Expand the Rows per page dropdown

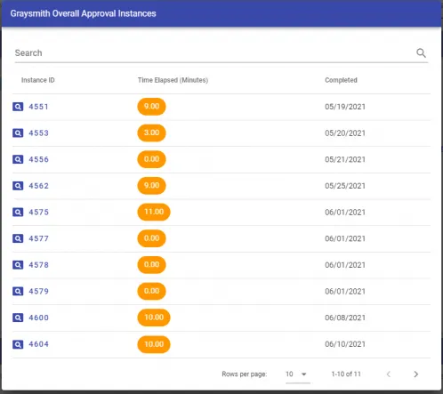[x=298, y=374]
